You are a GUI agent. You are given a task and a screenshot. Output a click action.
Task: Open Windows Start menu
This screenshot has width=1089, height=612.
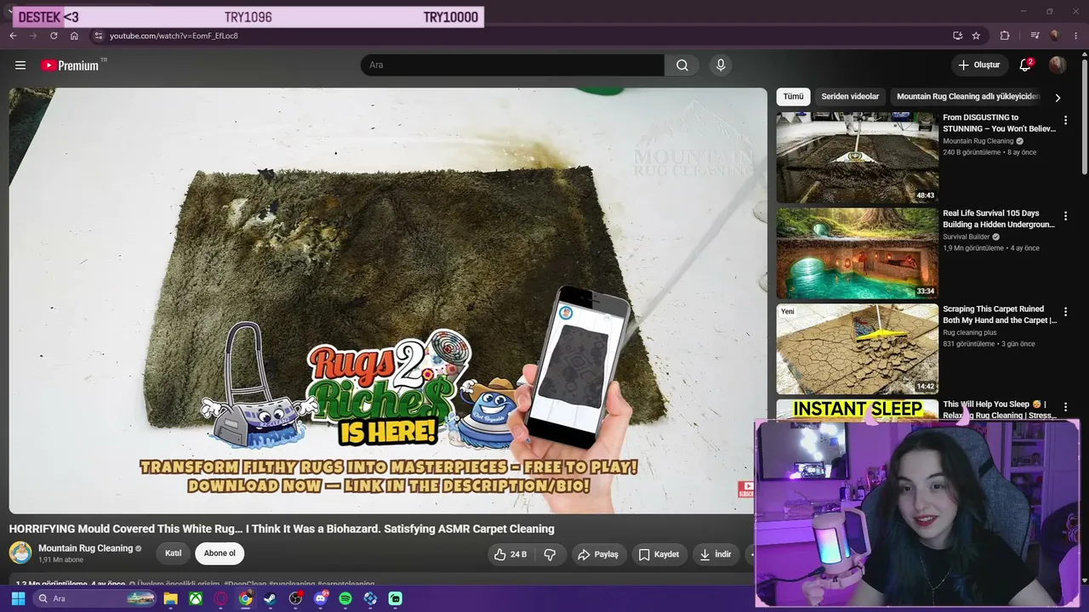18,598
